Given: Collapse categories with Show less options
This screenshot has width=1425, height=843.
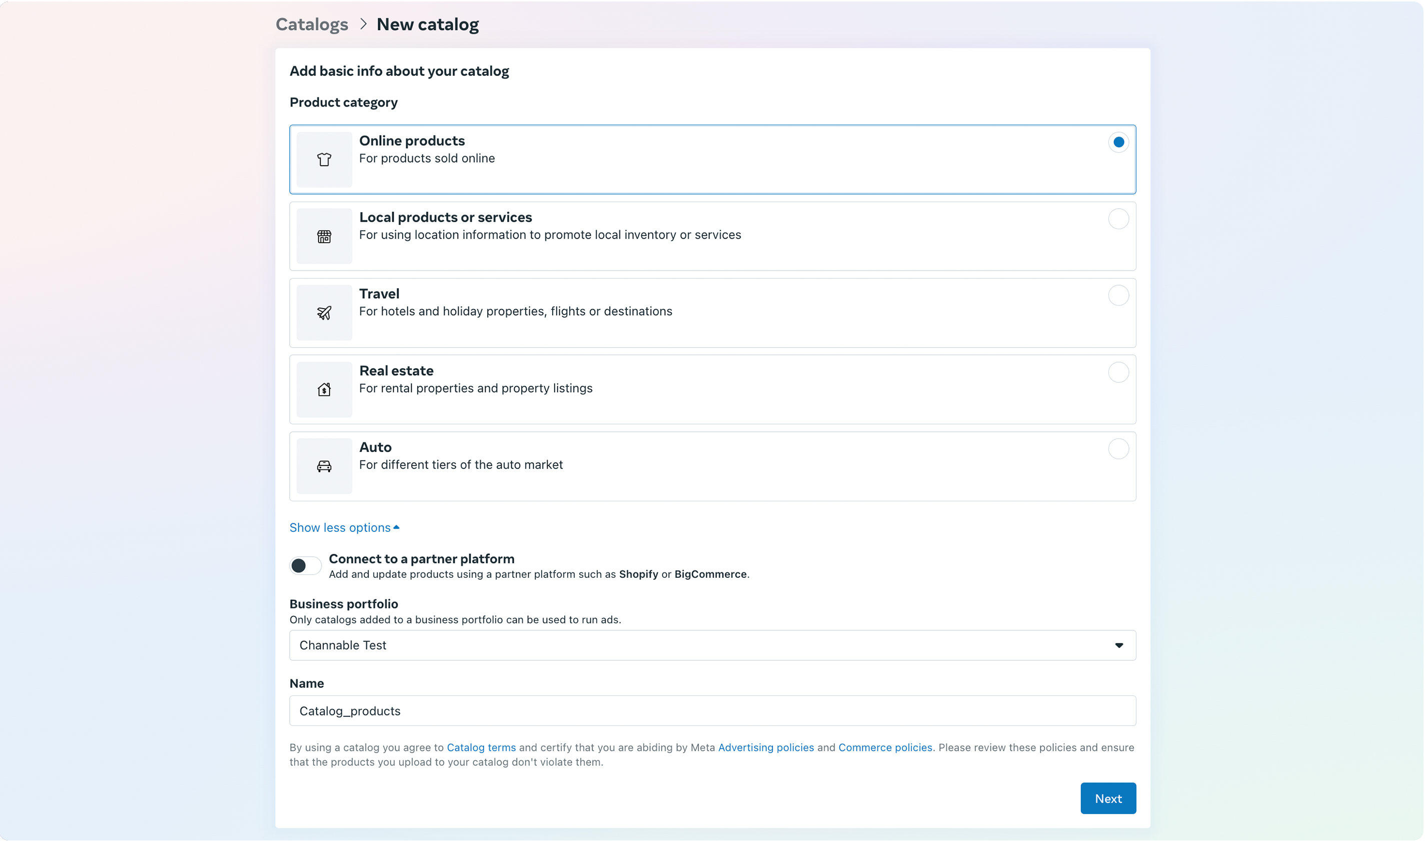Looking at the screenshot, I should pyautogui.click(x=344, y=528).
